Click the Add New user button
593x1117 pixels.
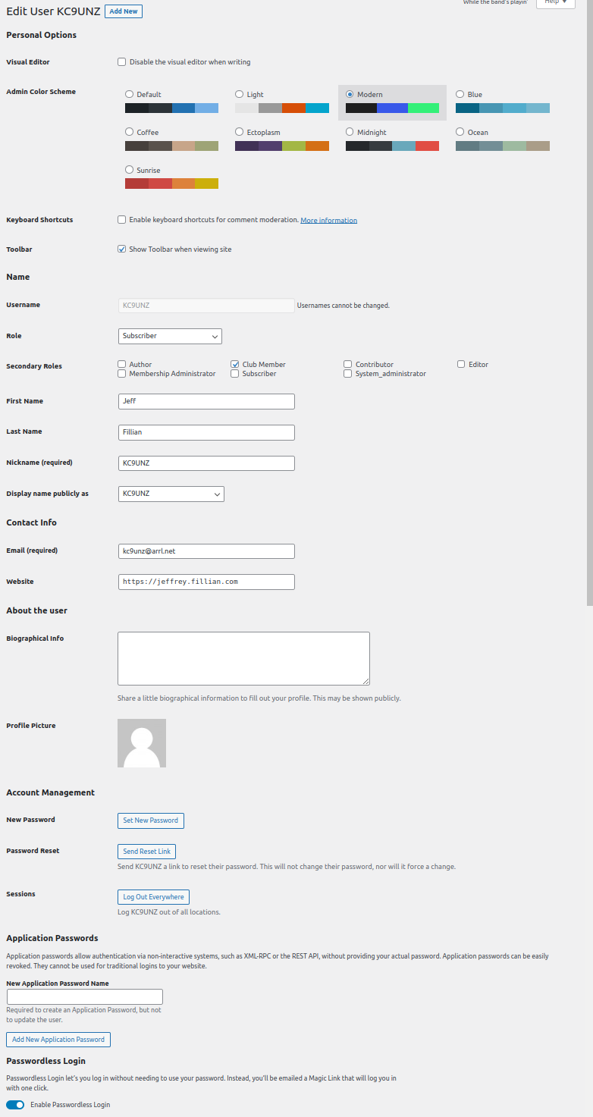tap(124, 11)
